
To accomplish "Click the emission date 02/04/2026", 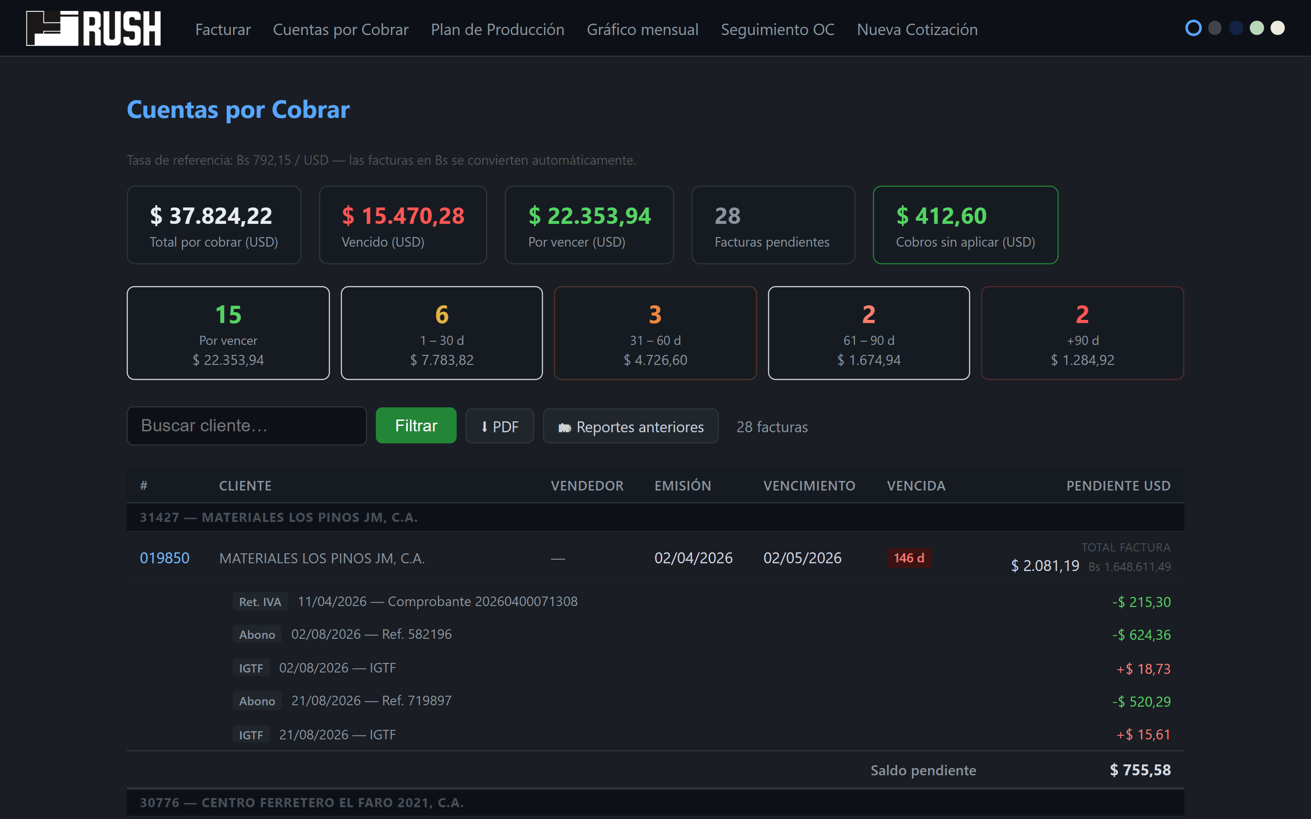I will pos(693,558).
